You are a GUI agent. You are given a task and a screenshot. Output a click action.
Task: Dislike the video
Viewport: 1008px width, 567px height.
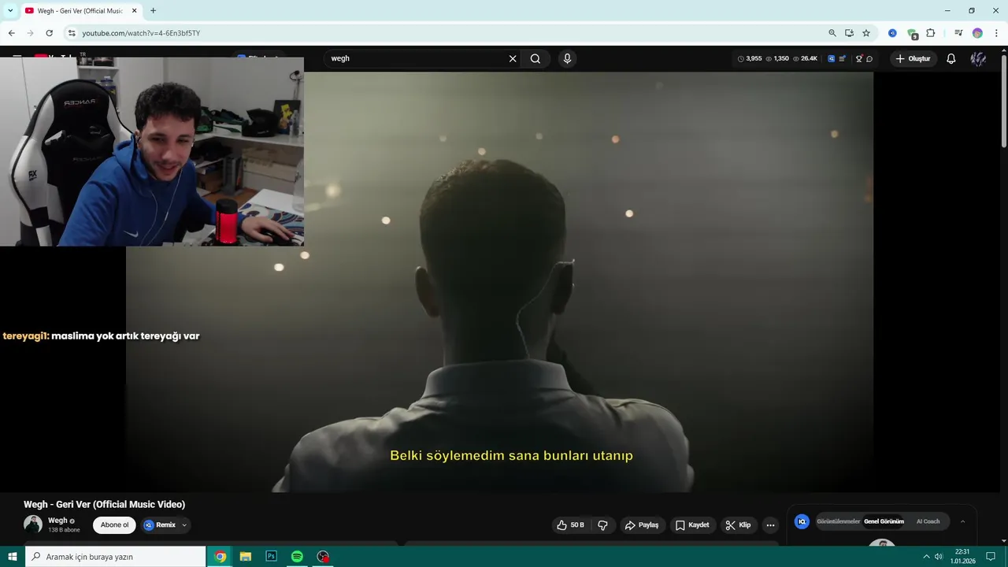[x=603, y=525]
